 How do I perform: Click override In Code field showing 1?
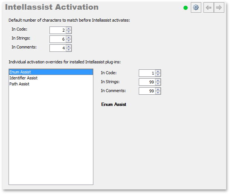pyautogui.click(x=147, y=73)
